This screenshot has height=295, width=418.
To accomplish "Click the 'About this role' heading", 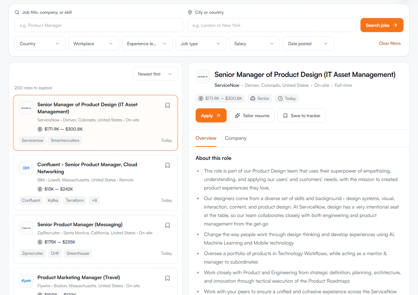I will coord(213,158).
